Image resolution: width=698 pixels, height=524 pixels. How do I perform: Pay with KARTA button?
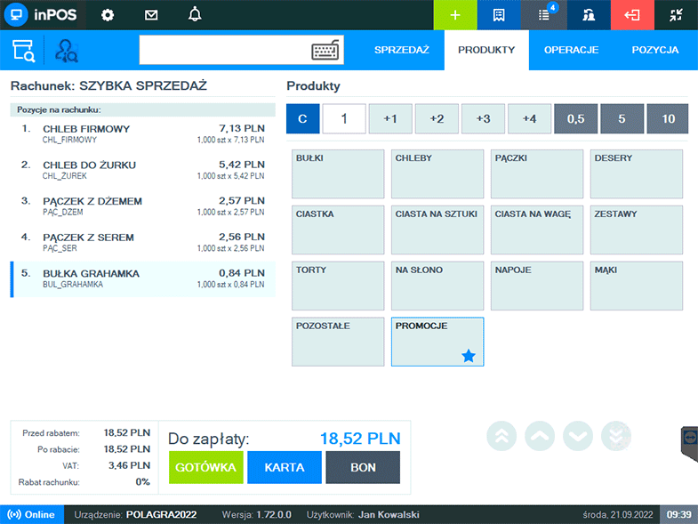point(284,467)
